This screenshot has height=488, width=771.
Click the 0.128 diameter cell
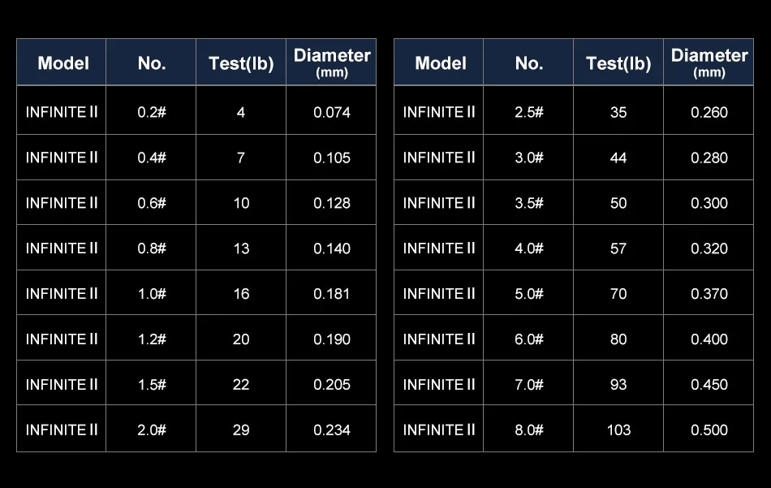coord(332,203)
